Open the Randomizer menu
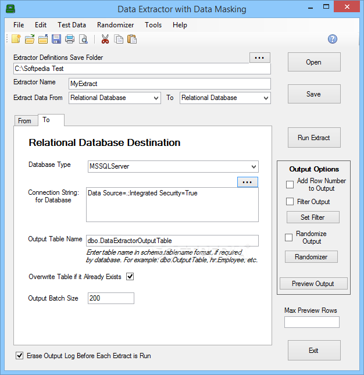 tap(115, 25)
